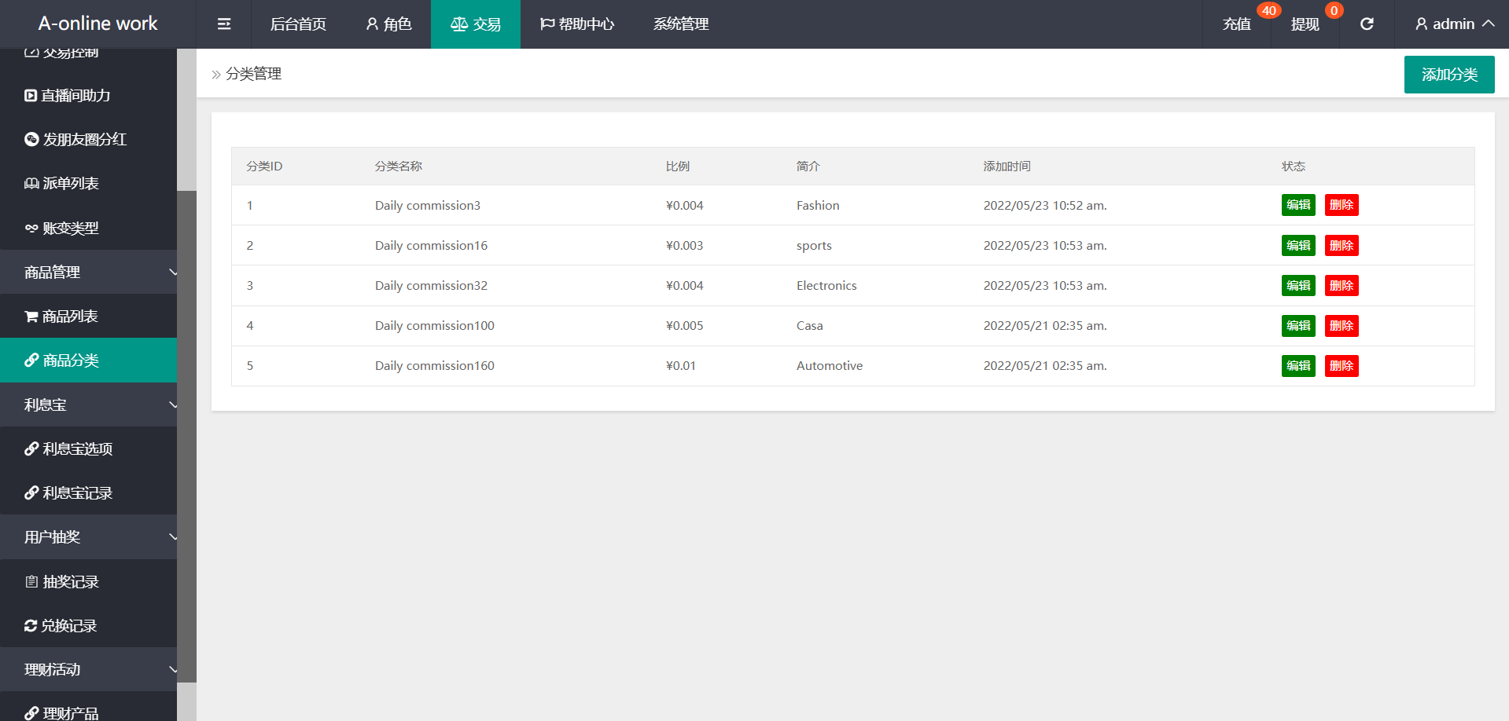Open 充值 recharge notifications with badge 40
The width and height of the screenshot is (1509, 721).
pyautogui.click(x=1237, y=24)
